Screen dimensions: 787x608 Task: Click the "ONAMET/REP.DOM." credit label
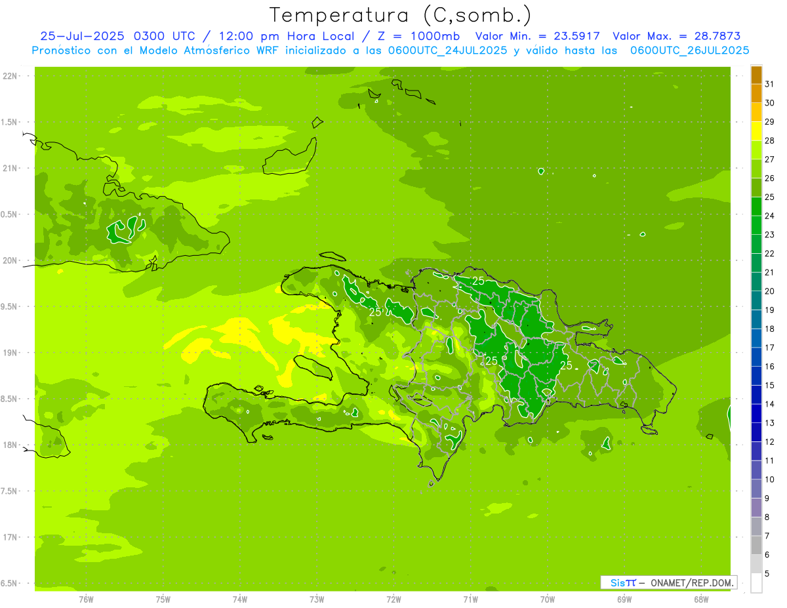(x=691, y=582)
